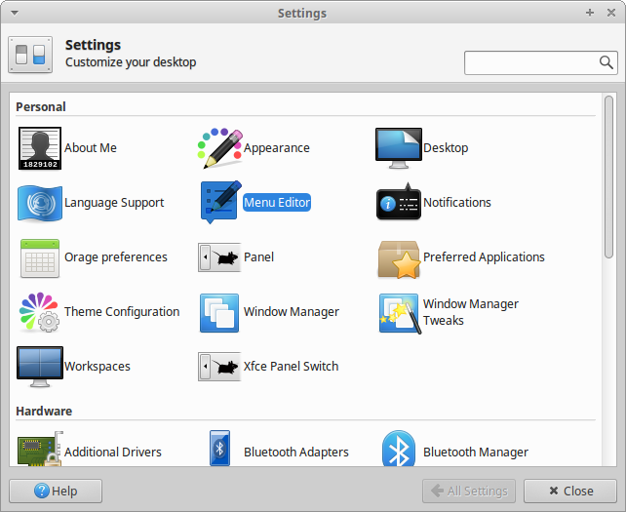Open Notifications settings
Viewport: 626px width, 512px height.
pos(399,203)
